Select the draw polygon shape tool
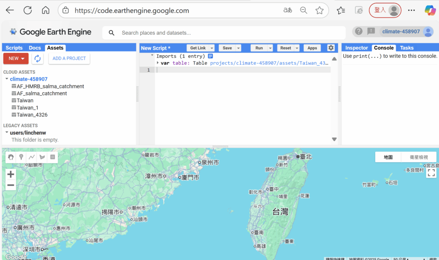 pyautogui.click(x=42, y=157)
